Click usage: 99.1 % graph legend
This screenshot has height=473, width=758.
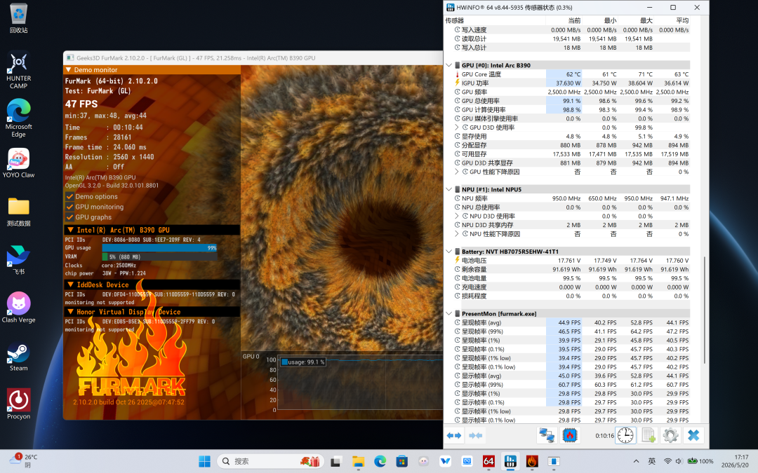pos(303,362)
